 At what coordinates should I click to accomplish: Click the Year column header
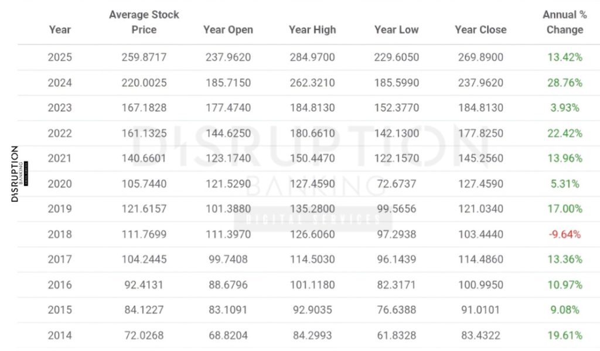tap(60, 30)
